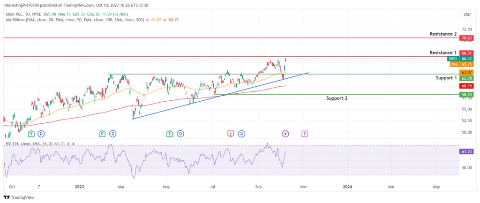Click the Support 1 text label

(446, 78)
